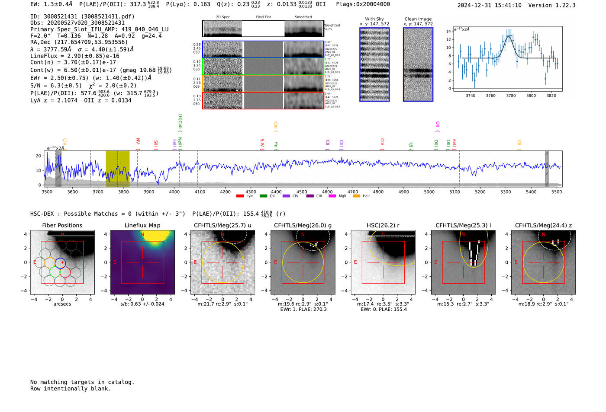606x412 pixels.
Task: Click the orange HeII legend swatch
Action: click(356, 196)
